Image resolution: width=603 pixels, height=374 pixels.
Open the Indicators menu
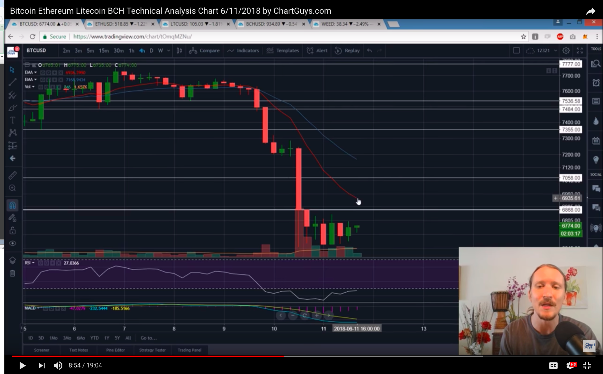(x=243, y=50)
